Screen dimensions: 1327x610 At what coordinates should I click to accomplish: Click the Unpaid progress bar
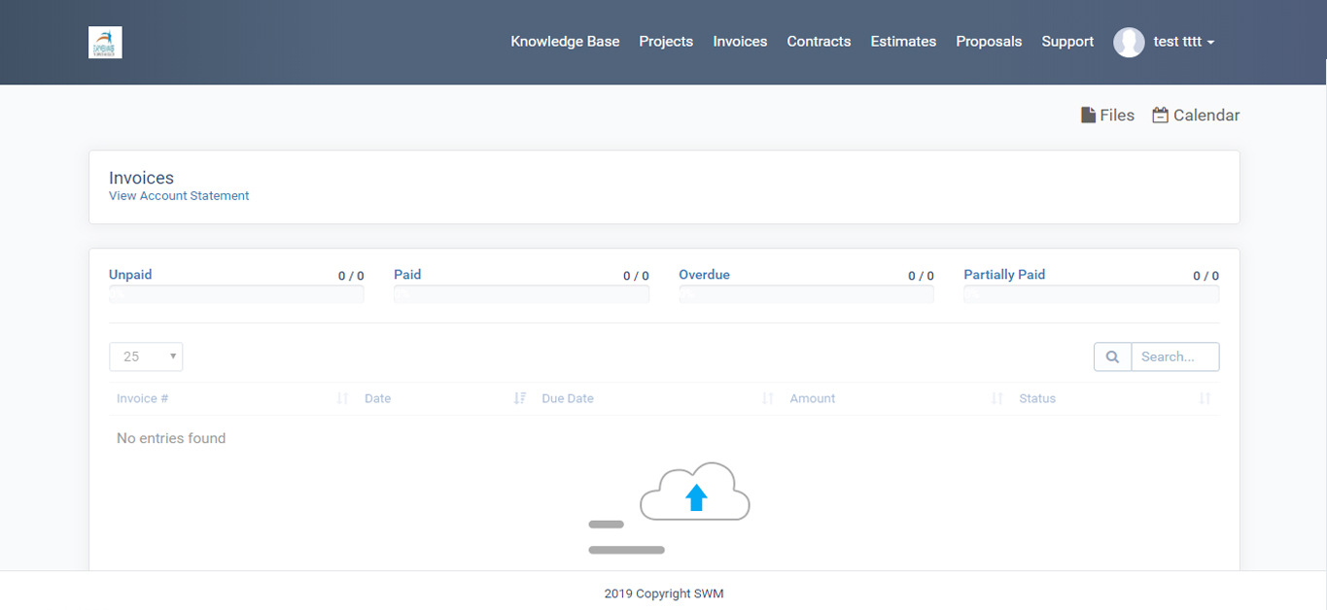(236, 294)
